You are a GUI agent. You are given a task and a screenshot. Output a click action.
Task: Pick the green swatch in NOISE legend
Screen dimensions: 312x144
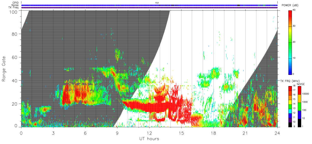tap(299, 107)
